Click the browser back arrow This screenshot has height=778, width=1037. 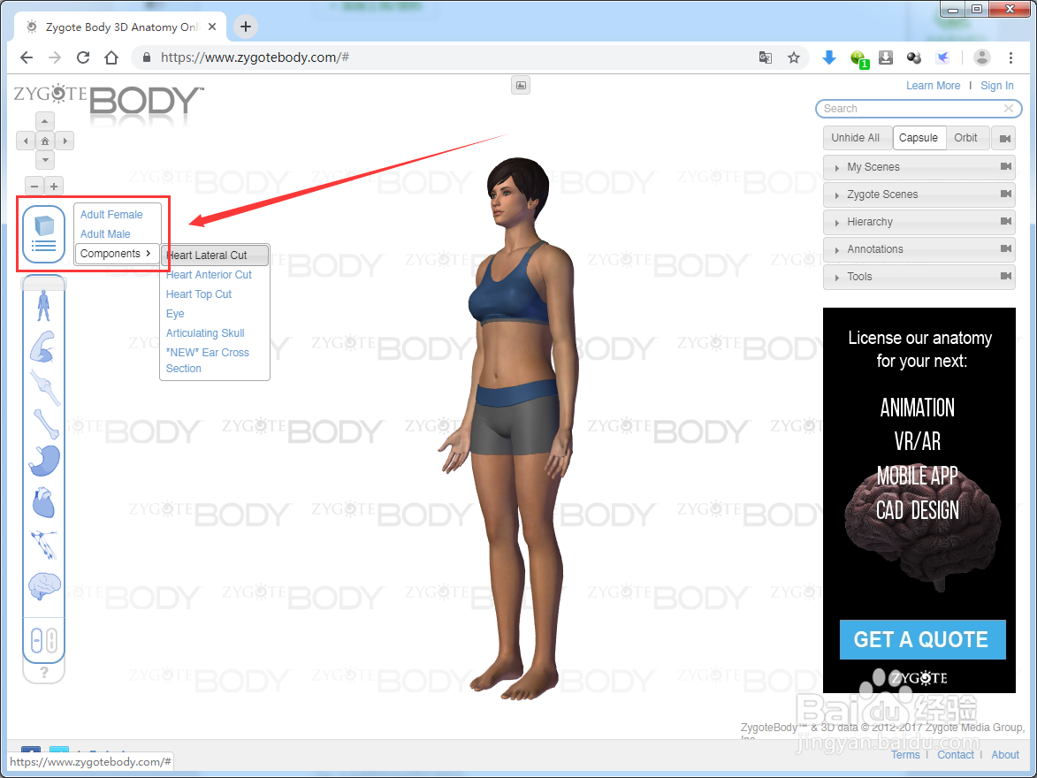click(x=27, y=57)
